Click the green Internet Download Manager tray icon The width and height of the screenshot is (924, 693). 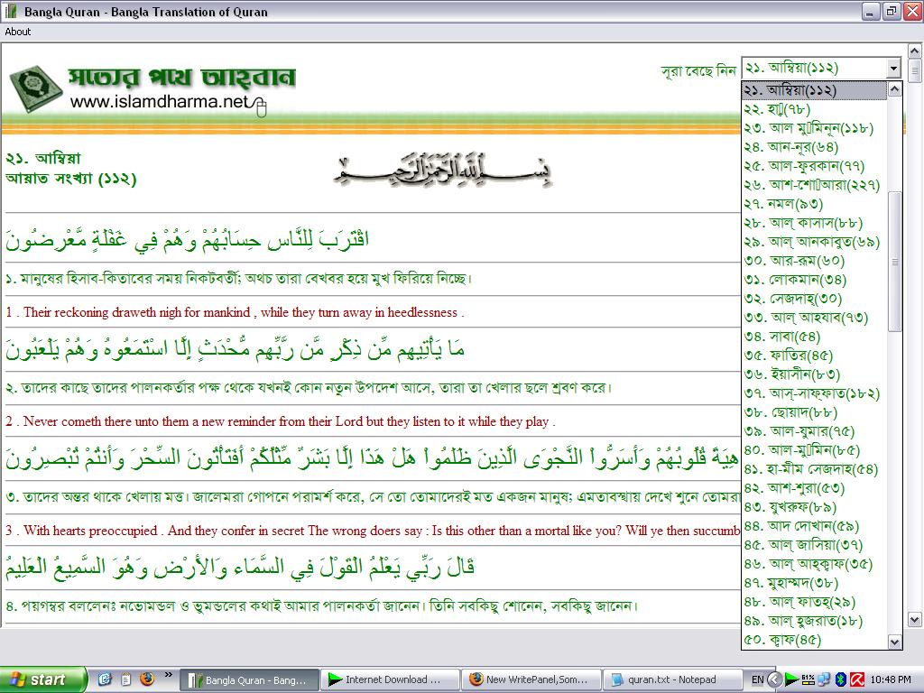point(792,679)
